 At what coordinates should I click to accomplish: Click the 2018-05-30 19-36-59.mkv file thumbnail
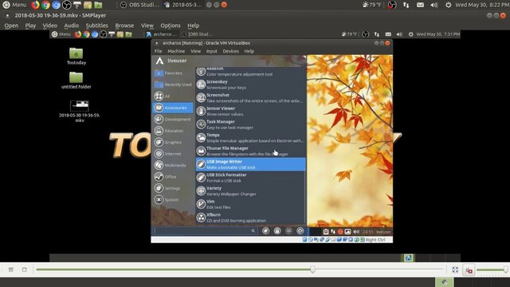coord(80,106)
